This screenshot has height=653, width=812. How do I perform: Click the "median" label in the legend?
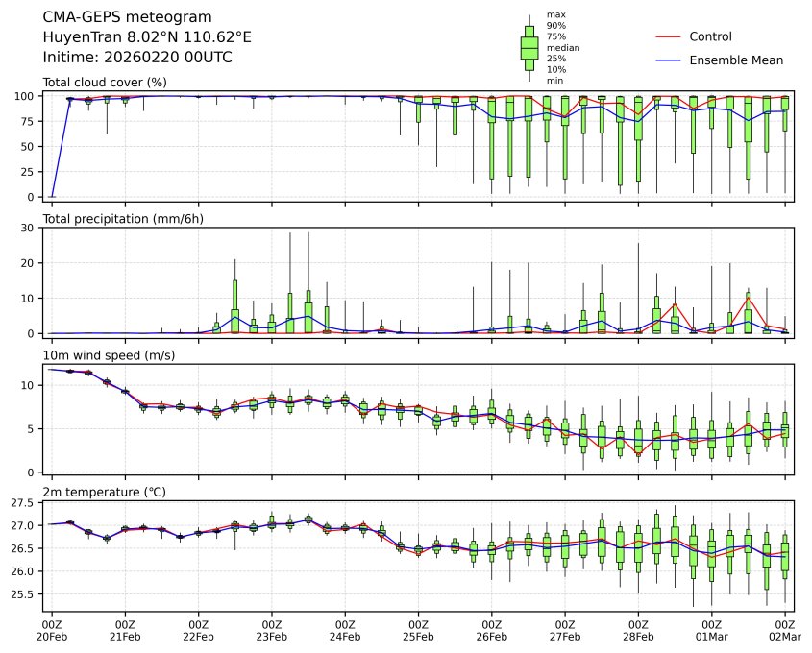(x=563, y=47)
